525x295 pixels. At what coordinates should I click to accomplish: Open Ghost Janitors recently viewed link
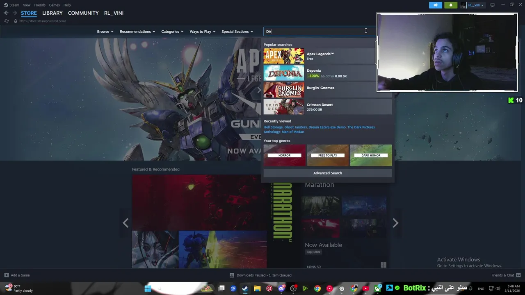point(295,127)
